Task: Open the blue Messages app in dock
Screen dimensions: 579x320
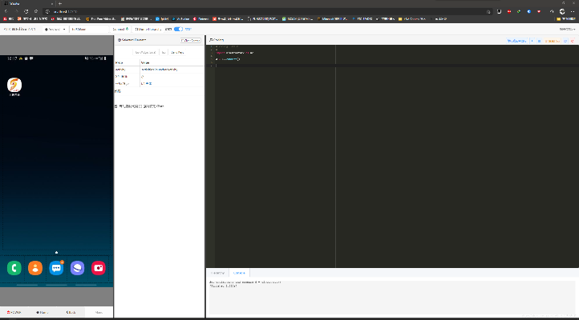Action: (x=56, y=268)
